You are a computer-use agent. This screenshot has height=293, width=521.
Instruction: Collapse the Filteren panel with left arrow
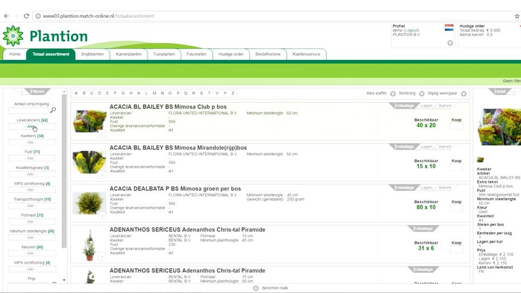click(x=22, y=91)
